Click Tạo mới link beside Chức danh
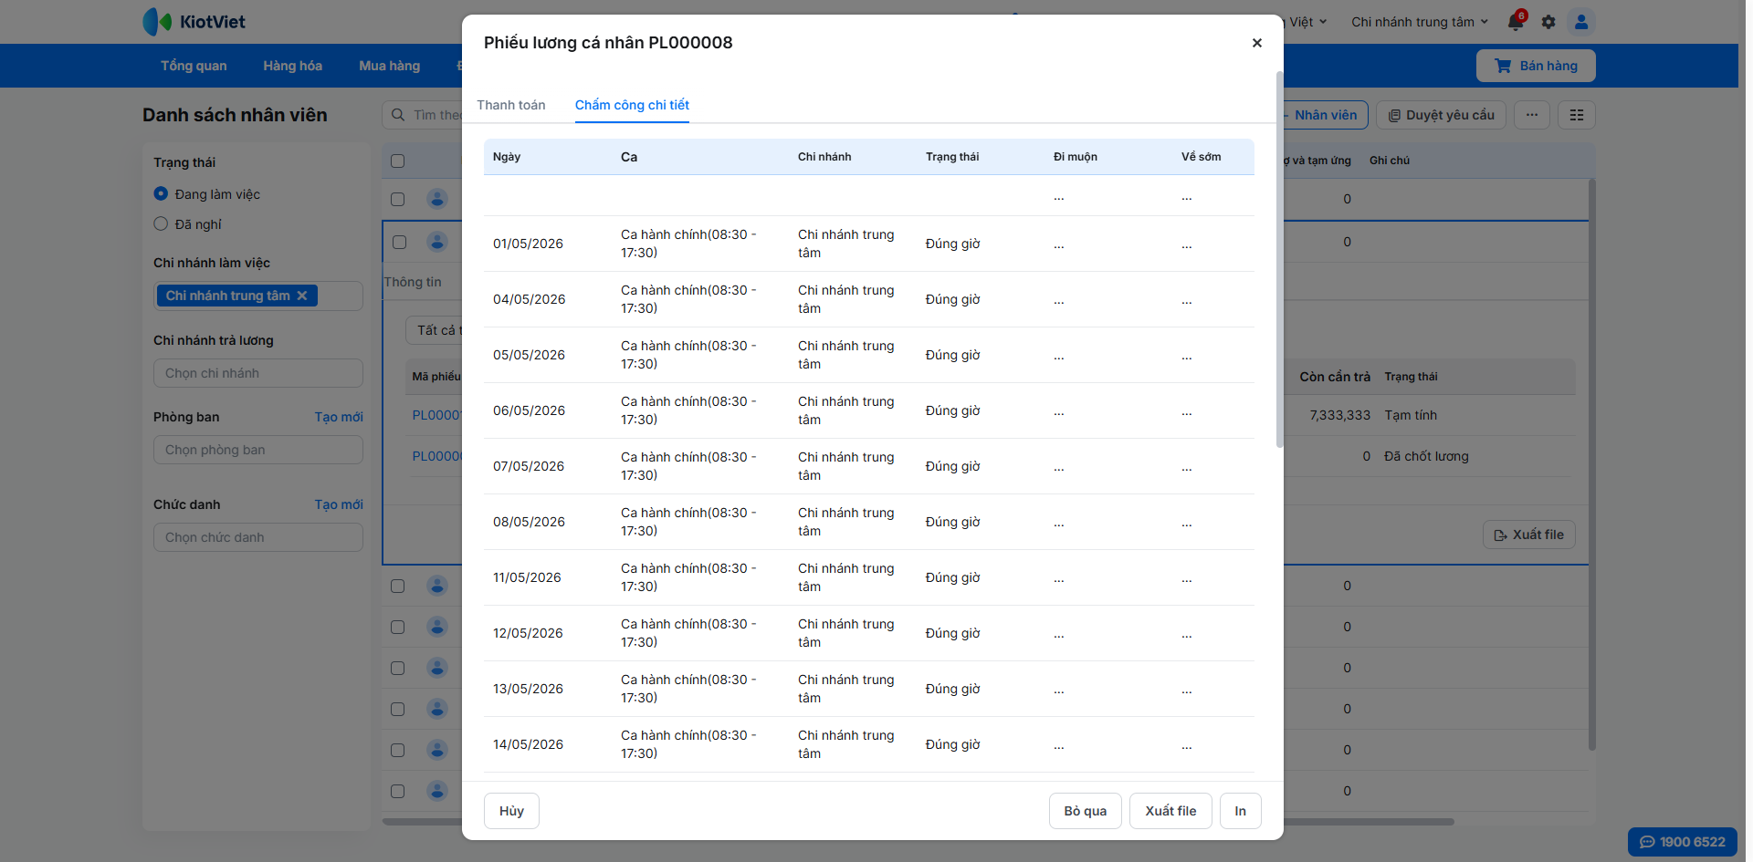This screenshot has width=1753, height=862. coord(339,504)
